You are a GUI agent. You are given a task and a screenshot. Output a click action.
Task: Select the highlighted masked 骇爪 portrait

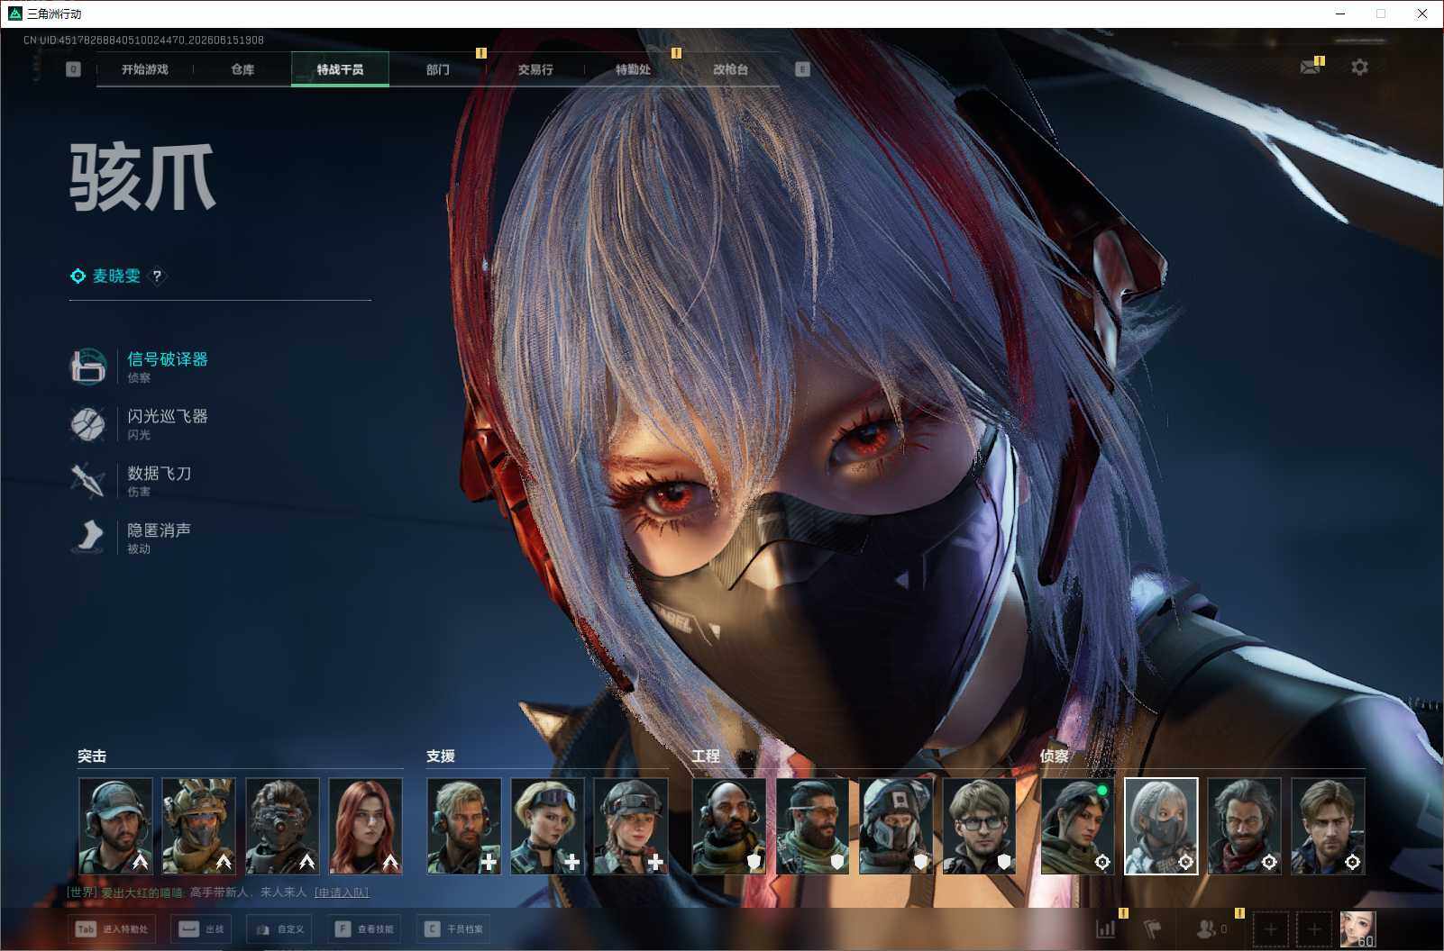[1161, 827]
